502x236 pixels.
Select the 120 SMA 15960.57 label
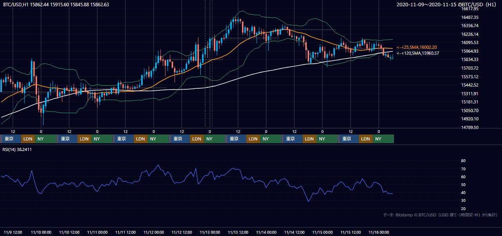(x=418, y=53)
